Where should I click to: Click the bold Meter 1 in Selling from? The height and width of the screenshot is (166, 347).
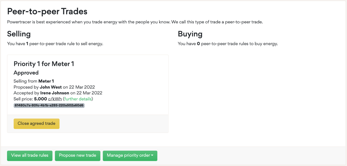[x=46, y=81]
